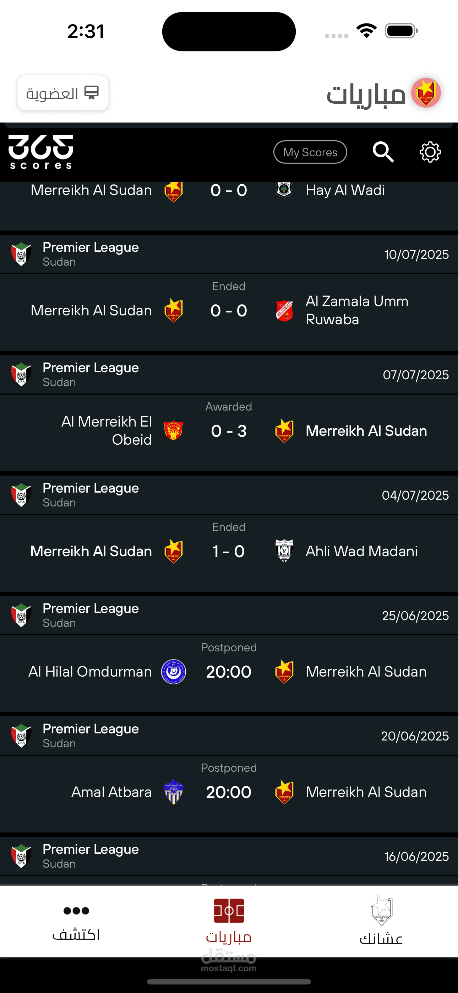Image resolution: width=458 pixels, height=993 pixels.
Task: Toggle the My Scores filter
Action: 310,152
